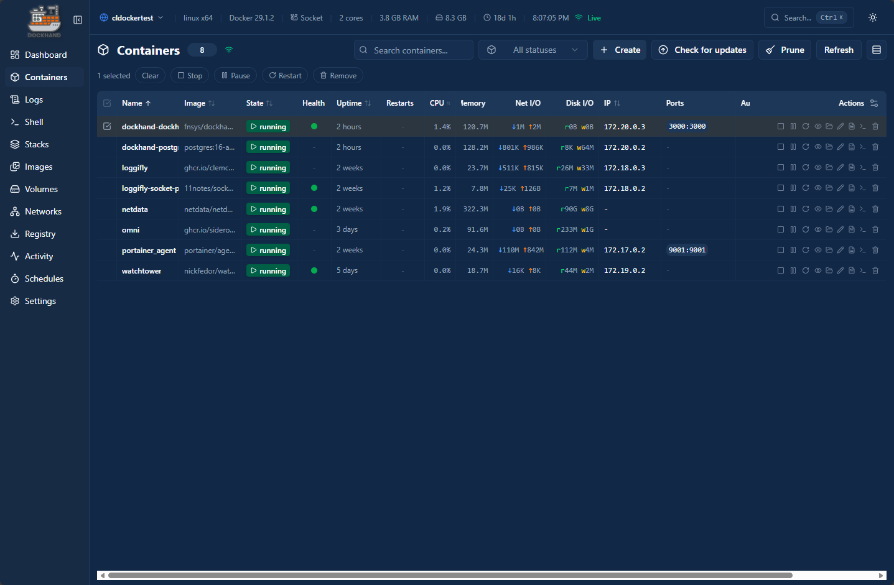This screenshot has width=894, height=585.
Task: Check the select-all checkbox in the table header
Action: click(x=107, y=103)
